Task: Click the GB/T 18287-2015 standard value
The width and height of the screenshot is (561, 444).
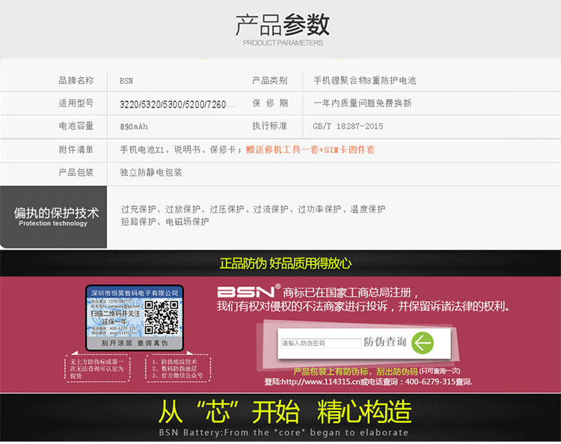Action: (x=348, y=127)
